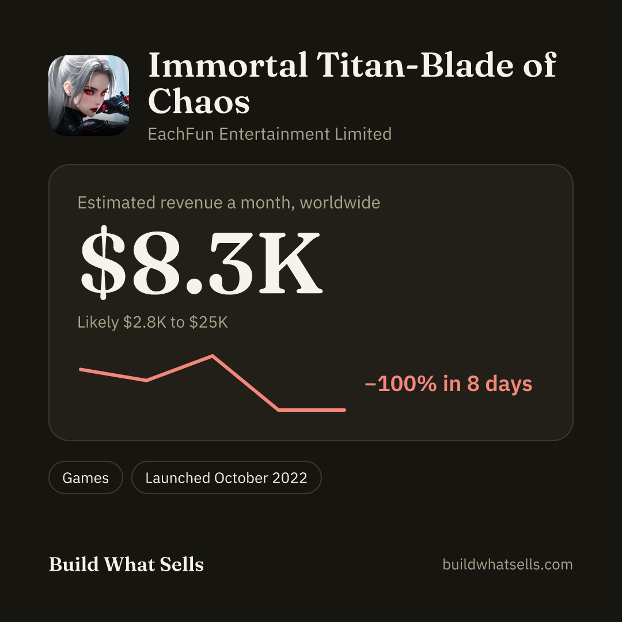Image resolution: width=622 pixels, height=622 pixels.
Task: Click the $8.3K revenue figure
Action: pos(202,263)
